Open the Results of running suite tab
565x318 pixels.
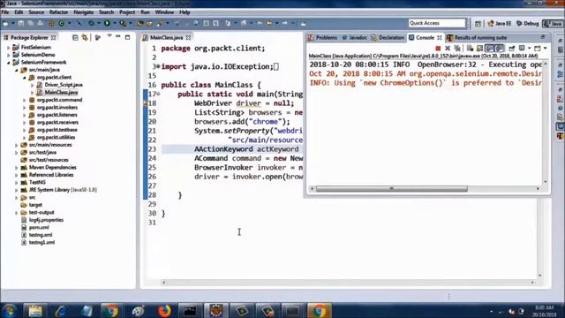477,37
